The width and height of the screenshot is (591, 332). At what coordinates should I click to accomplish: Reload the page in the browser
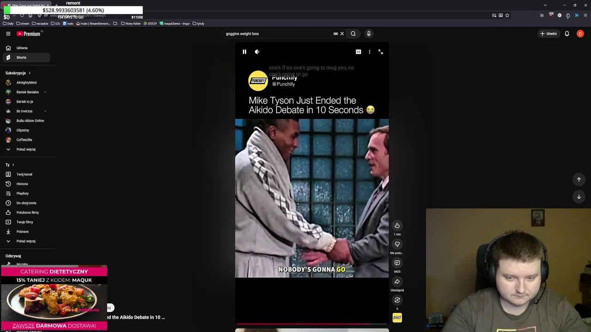[x=22, y=15]
